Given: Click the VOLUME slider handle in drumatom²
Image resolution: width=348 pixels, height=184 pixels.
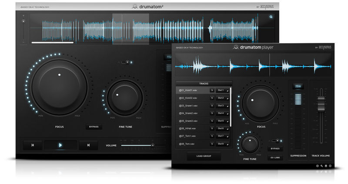Looking at the screenshot, I should point(153,145).
